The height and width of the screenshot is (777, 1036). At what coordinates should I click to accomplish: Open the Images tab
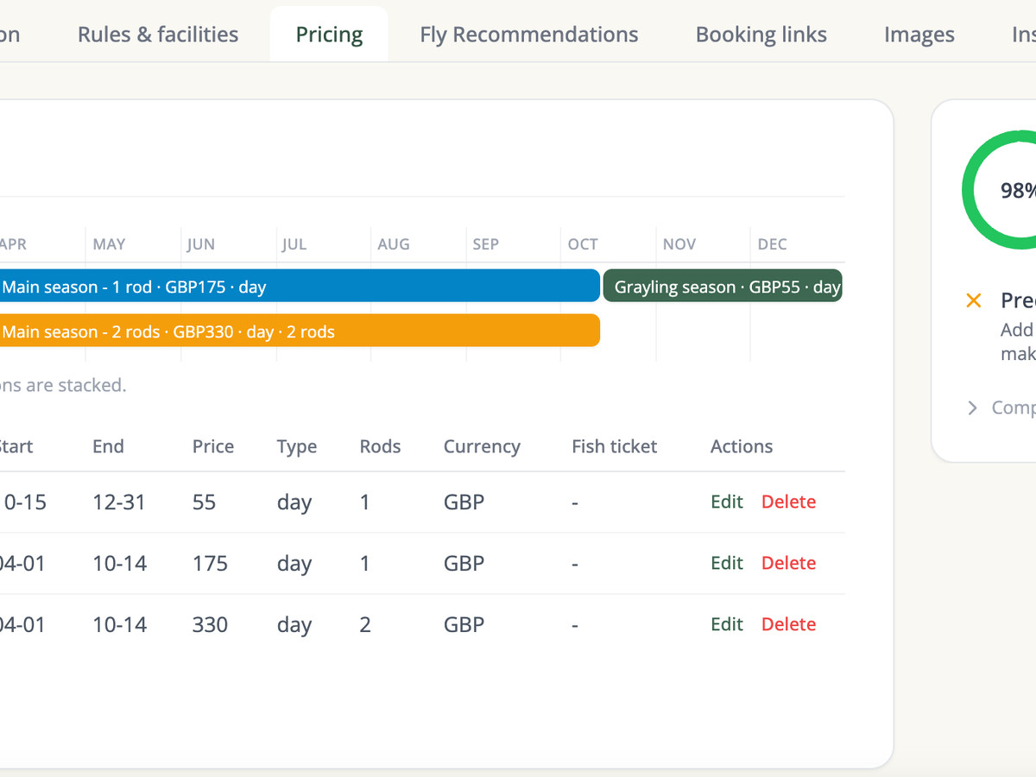pos(919,35)
